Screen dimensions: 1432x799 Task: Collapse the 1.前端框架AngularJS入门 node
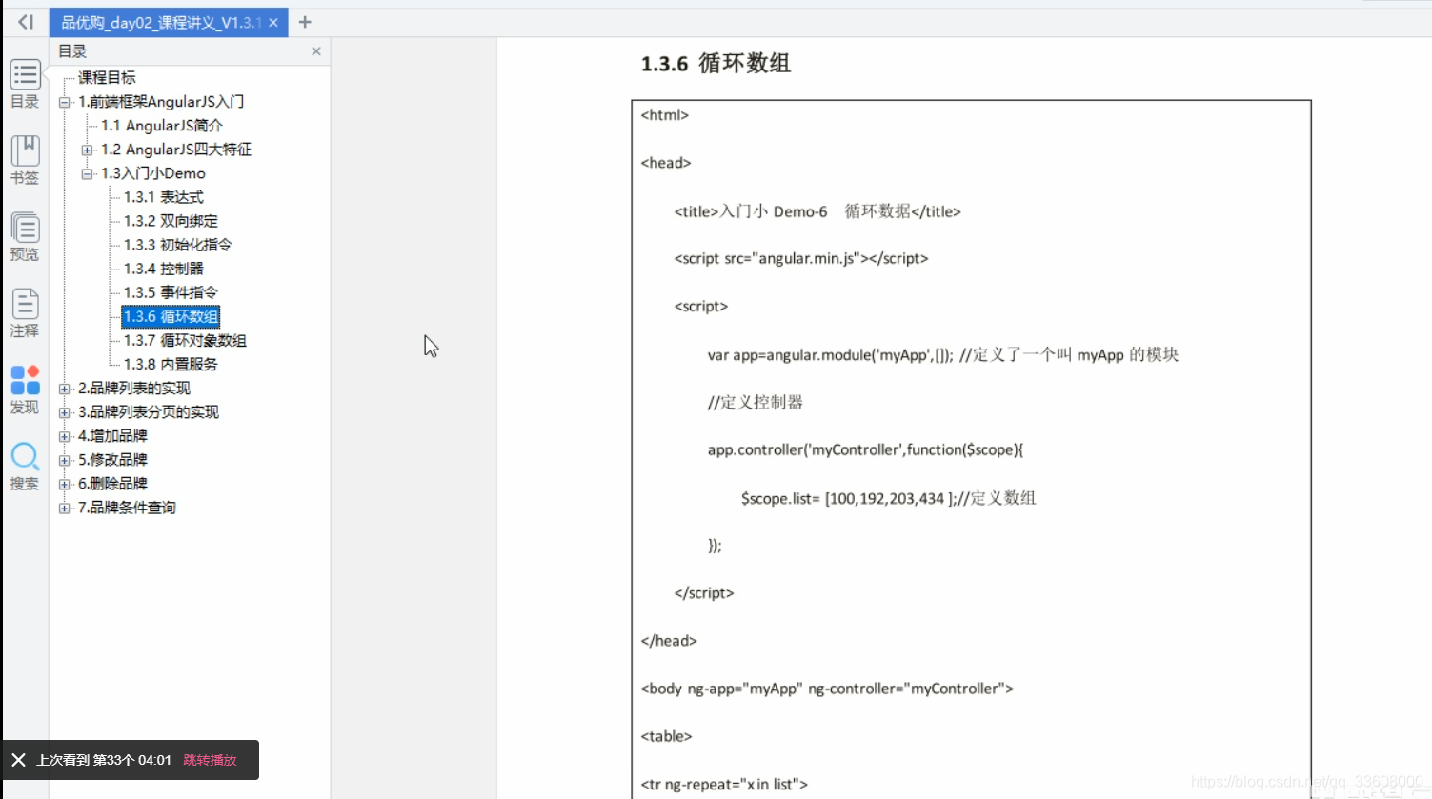click(64, 102)
